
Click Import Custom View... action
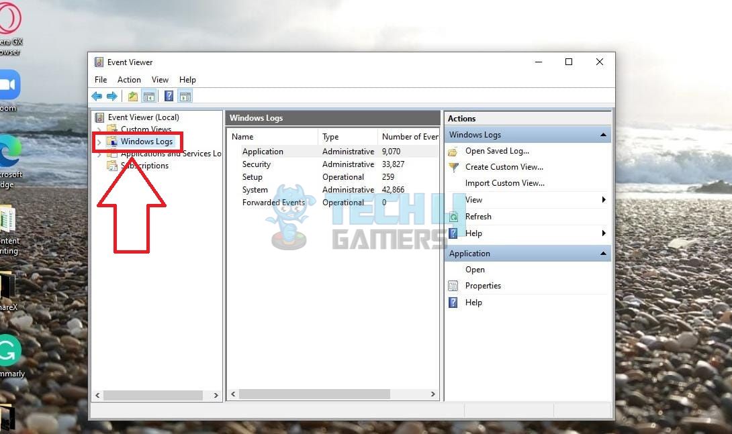coord(504,183)
